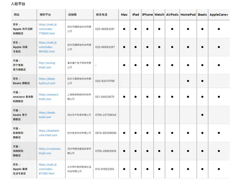Click the AppleCare+ column header

click(219, 15)
